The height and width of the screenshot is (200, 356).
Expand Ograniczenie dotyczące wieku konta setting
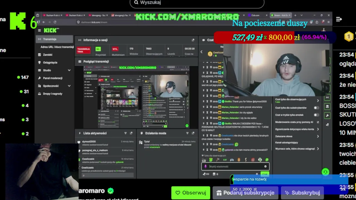(x=318, y=129)
